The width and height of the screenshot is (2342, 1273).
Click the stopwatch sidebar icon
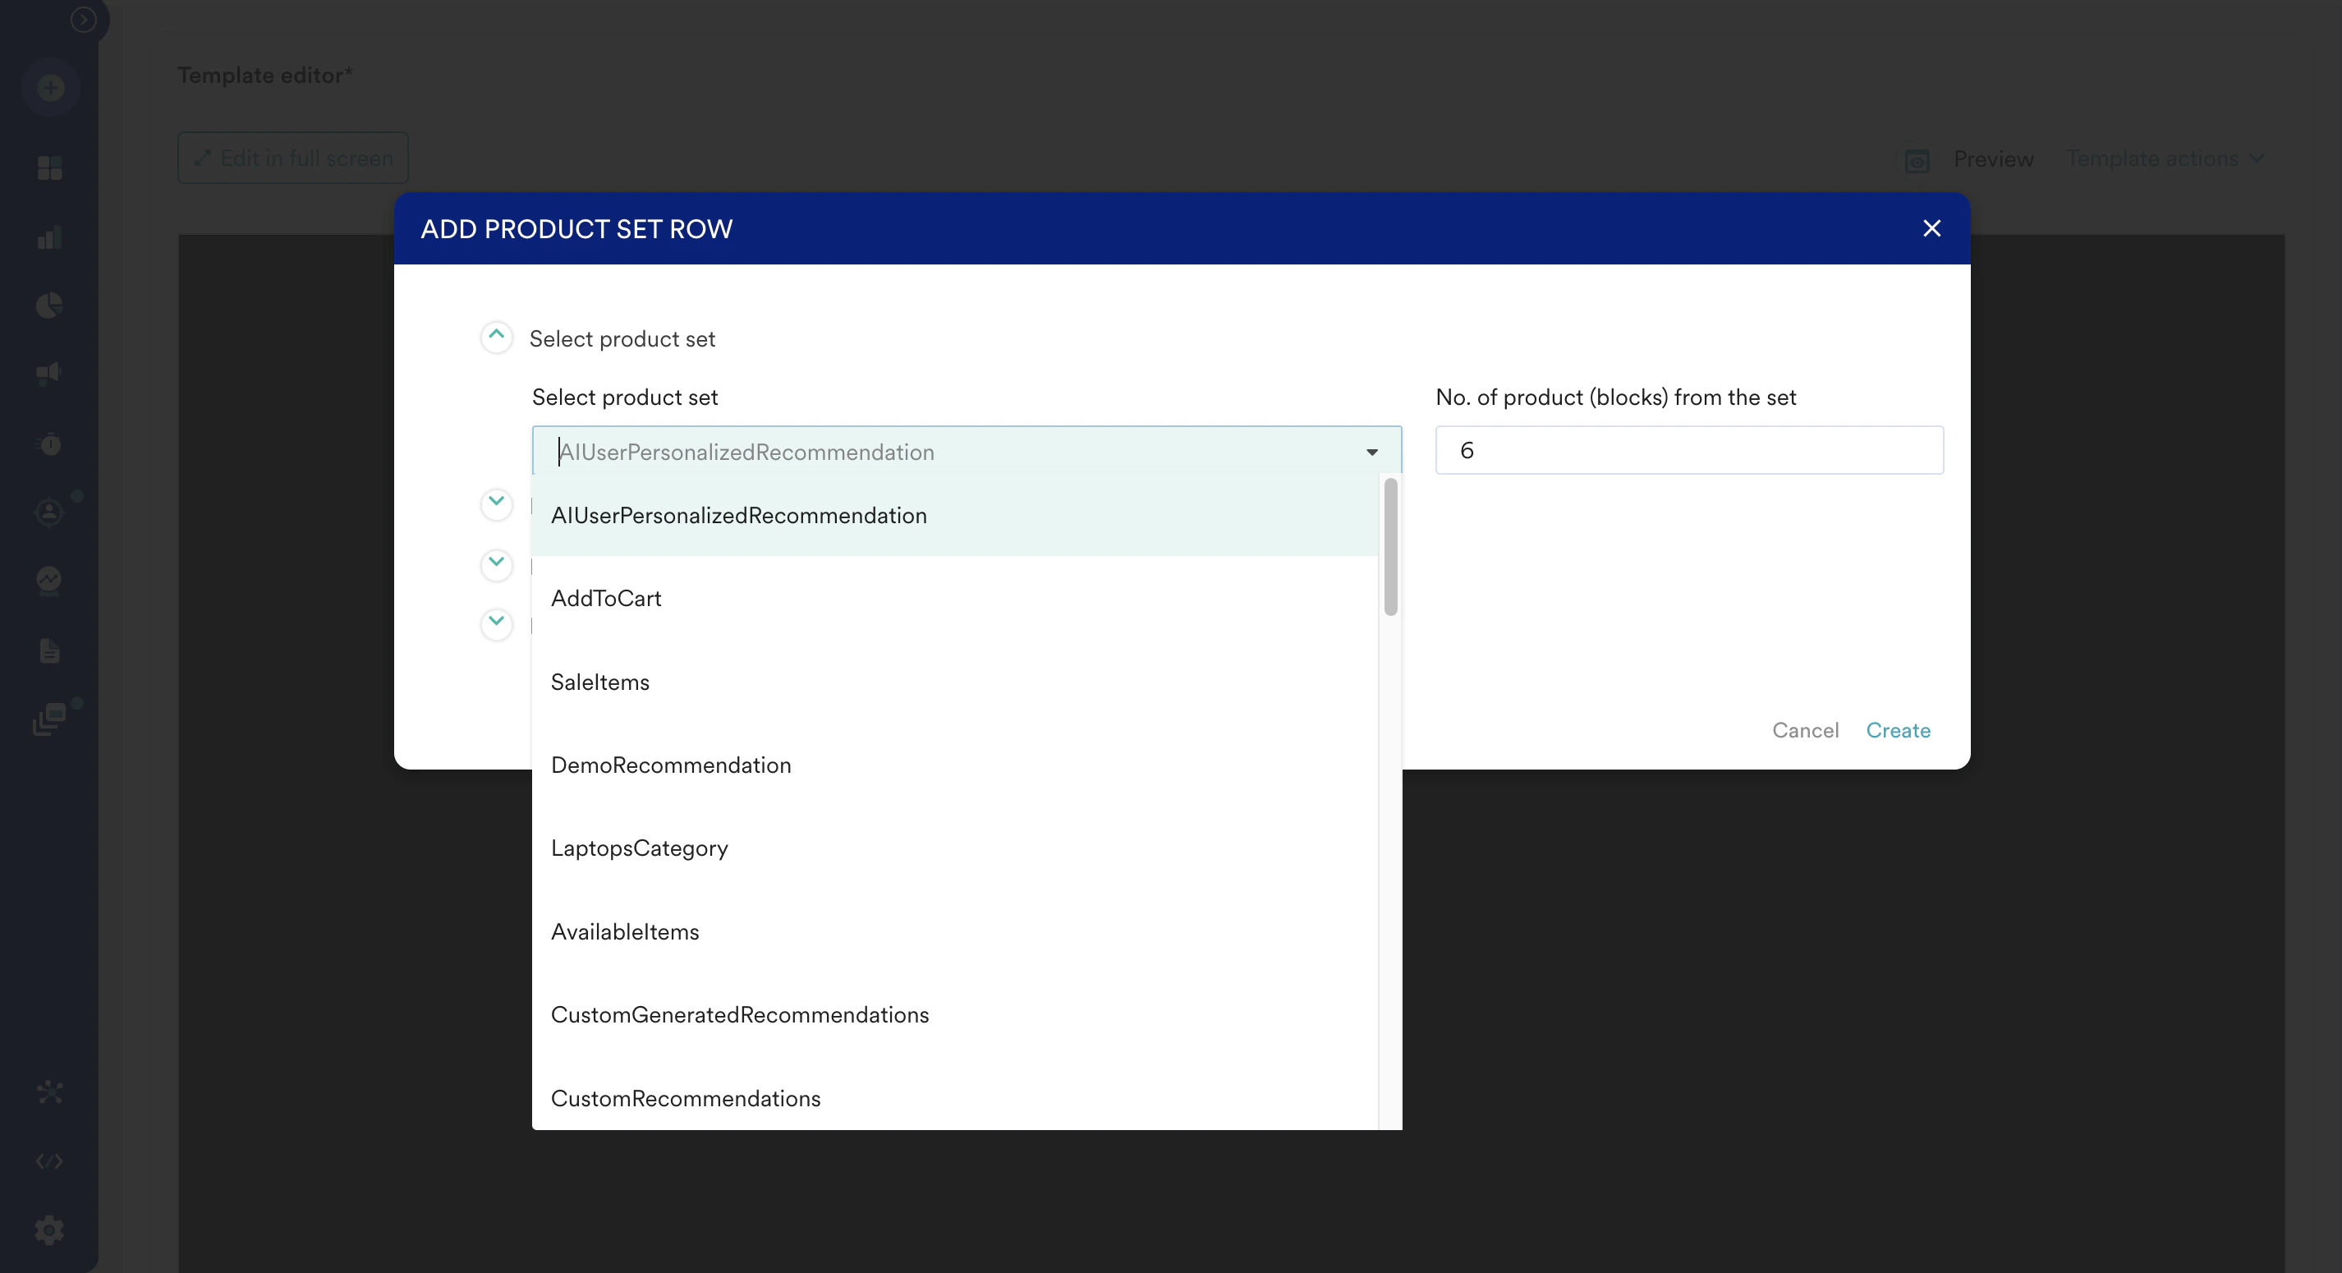(x=50, y=443)
